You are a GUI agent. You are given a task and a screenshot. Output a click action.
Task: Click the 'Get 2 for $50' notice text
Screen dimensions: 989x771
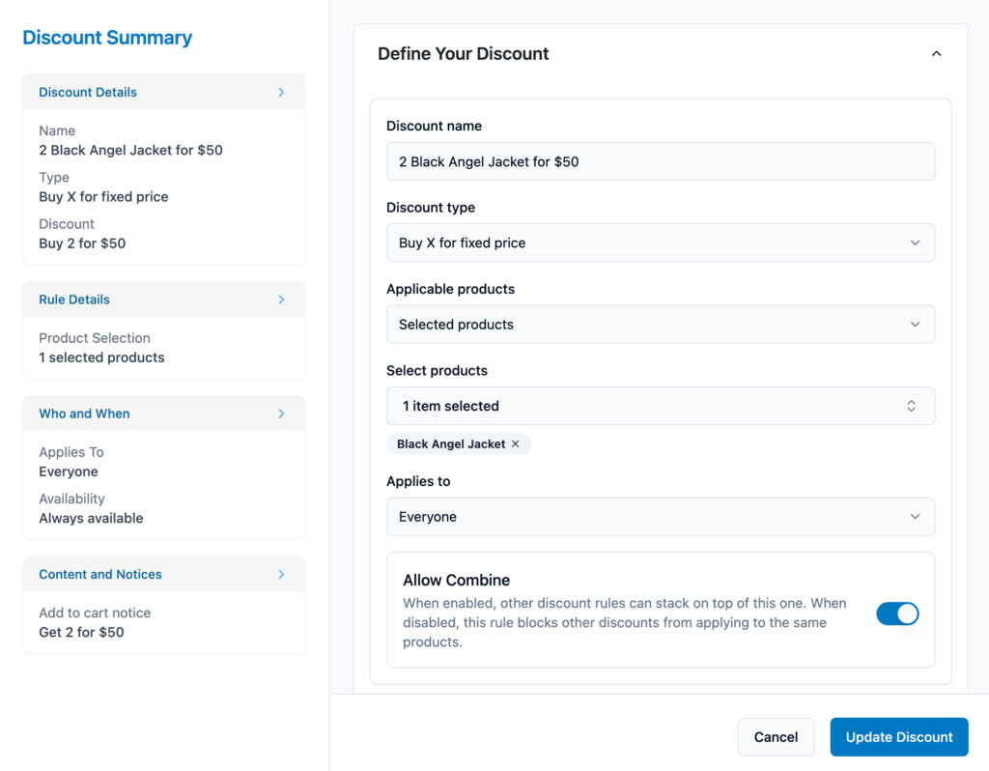pos(81,632)
